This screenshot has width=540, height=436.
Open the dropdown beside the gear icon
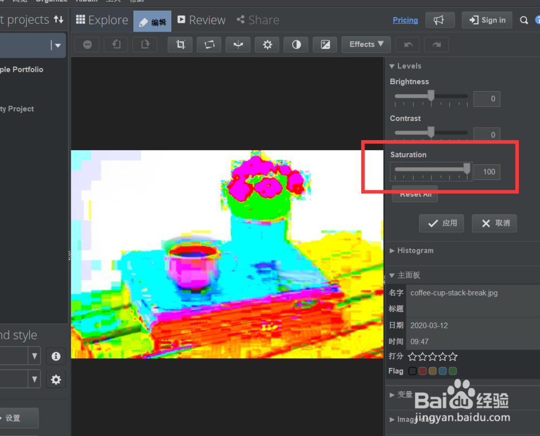pyautogui.click(x=35, y=379)
